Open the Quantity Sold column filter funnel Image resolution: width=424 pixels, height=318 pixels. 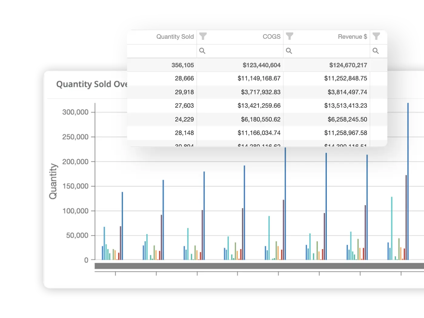(x=203, y=36)
